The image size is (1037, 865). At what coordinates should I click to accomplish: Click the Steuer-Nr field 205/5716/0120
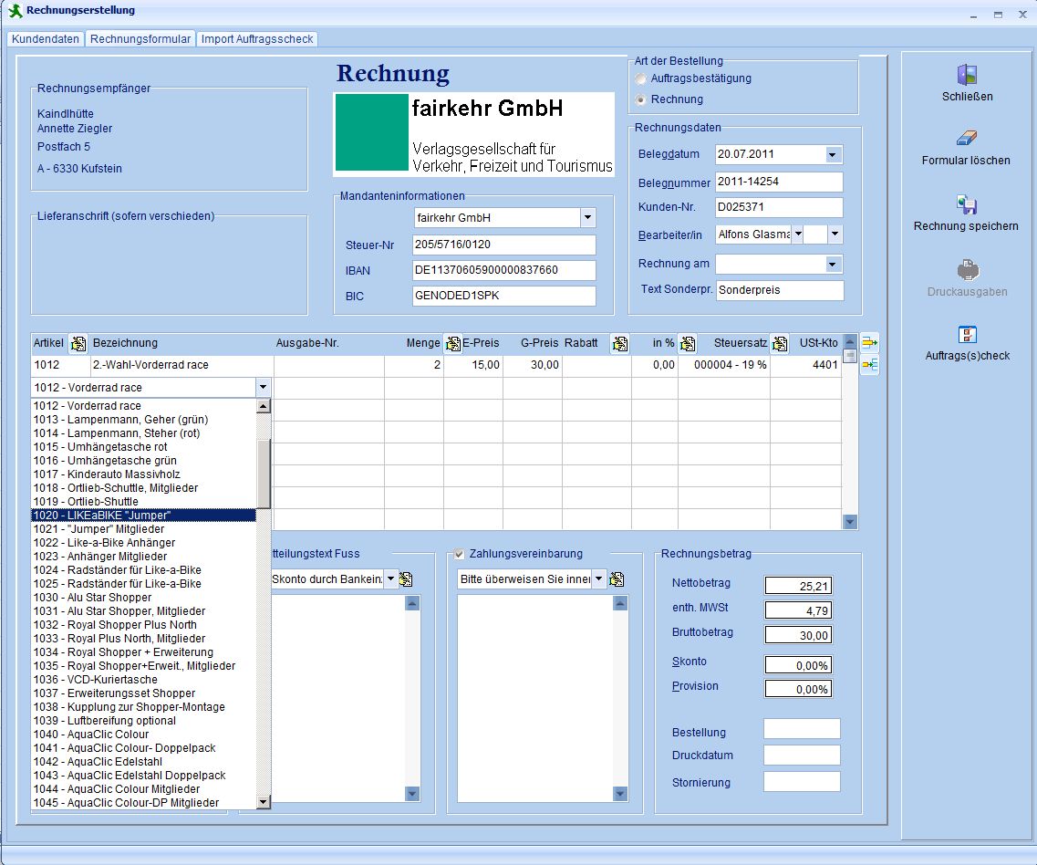(x=503, y=245)
